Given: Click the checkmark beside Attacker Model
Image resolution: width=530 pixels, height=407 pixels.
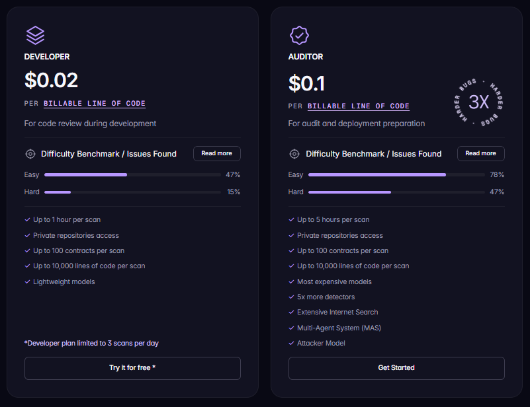Looking at the screenshot, I should point(290,343).
